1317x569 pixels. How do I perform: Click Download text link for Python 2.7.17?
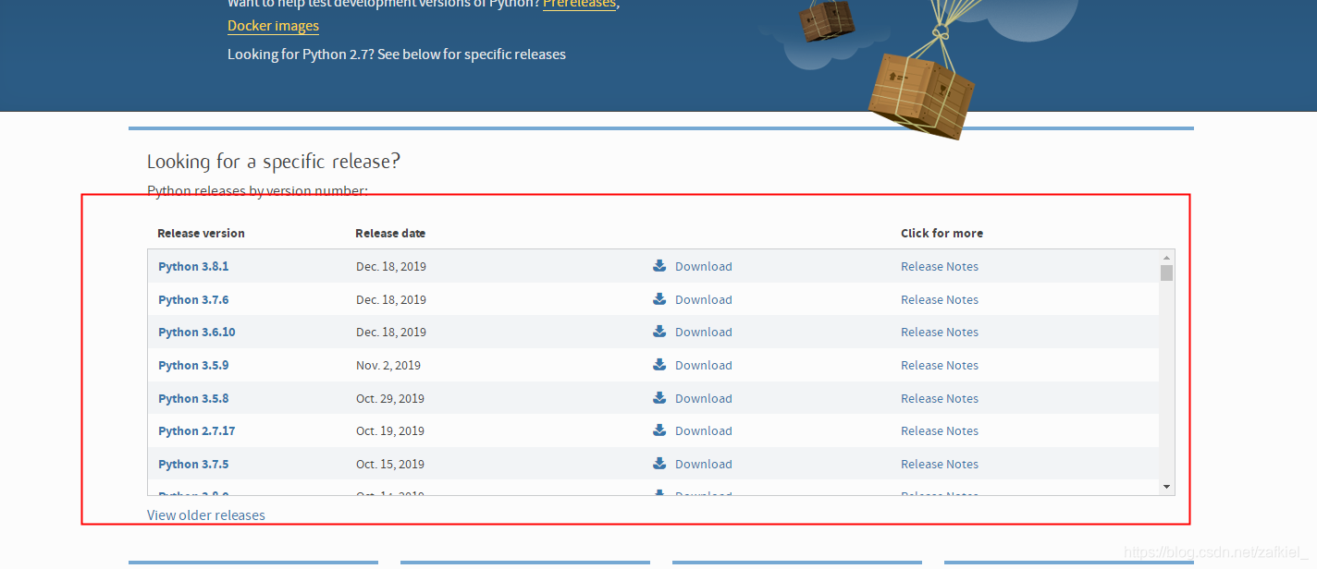pyautogui.click(x=703, y=430)
